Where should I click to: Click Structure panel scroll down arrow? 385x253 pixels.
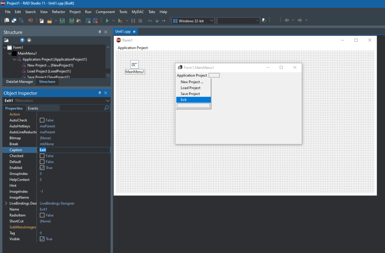click(x=108, y=75)
